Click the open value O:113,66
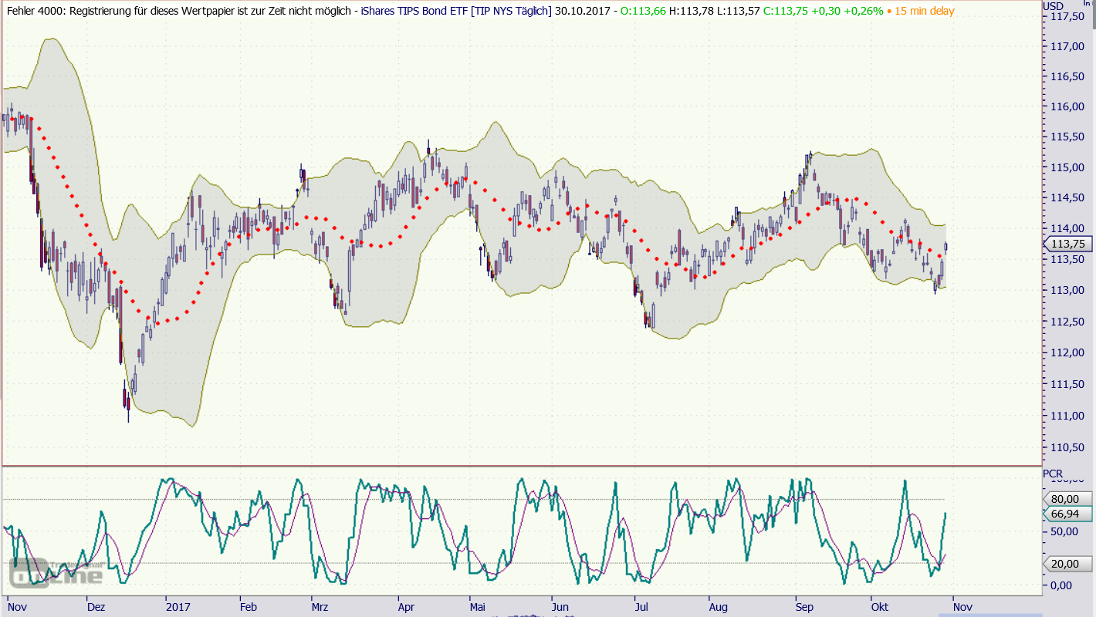This screenshot has height=617, width=1096. tap(642, 11)
